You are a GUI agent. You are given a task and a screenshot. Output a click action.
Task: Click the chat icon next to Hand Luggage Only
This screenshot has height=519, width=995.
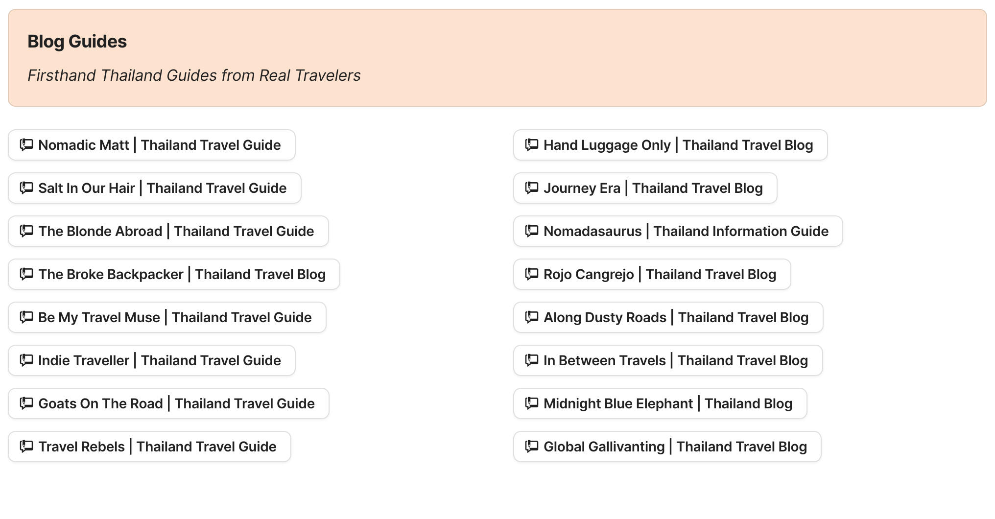pos(531,145)
